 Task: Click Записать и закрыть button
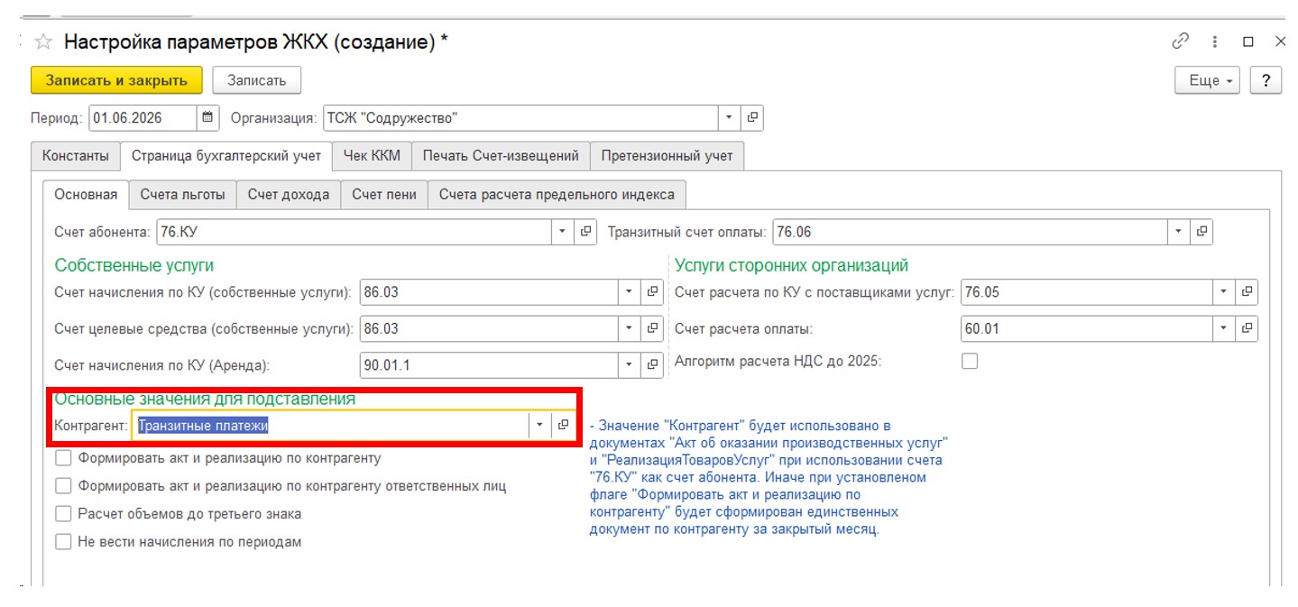(117, 80)
